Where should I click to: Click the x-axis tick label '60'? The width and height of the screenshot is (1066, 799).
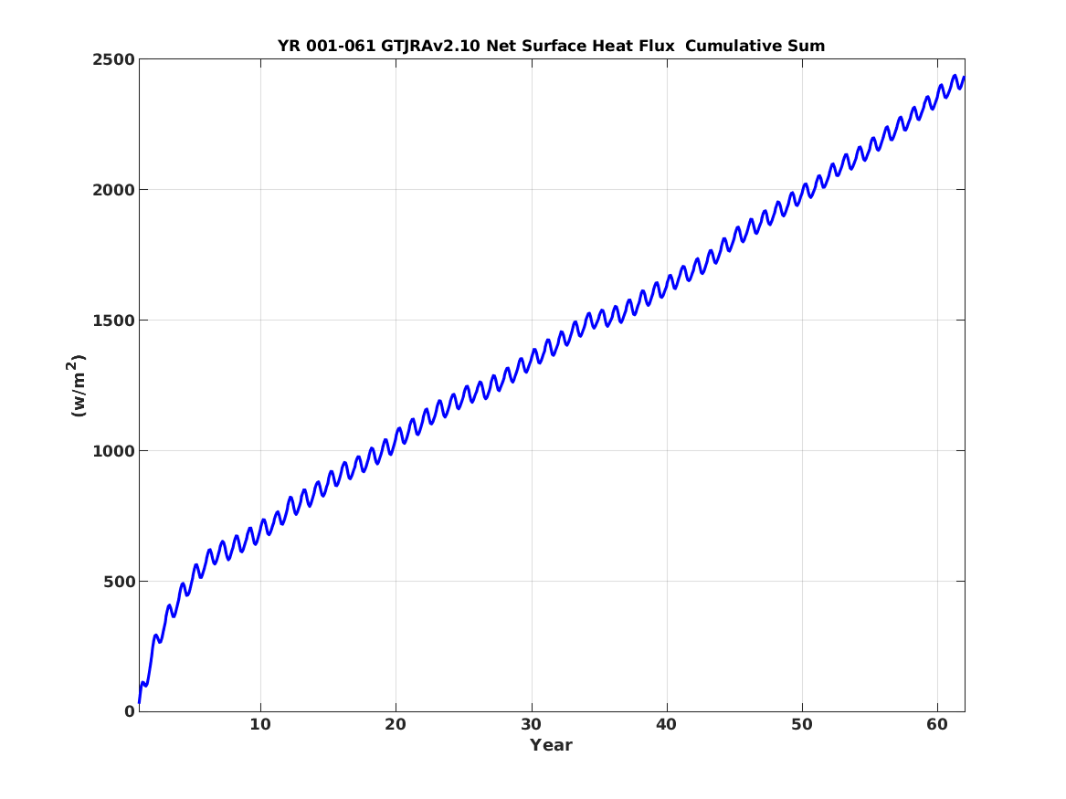pos(937,725)
